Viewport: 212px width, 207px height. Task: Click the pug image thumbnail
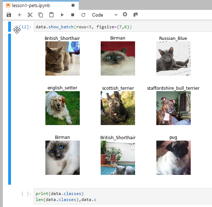tap(173, 158)
